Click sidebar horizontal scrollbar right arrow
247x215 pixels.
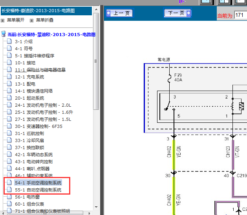pos(90,213)
